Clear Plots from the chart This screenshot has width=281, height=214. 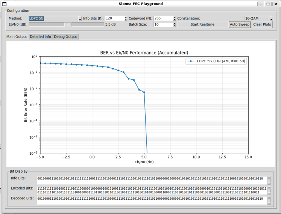click(262, 24)
